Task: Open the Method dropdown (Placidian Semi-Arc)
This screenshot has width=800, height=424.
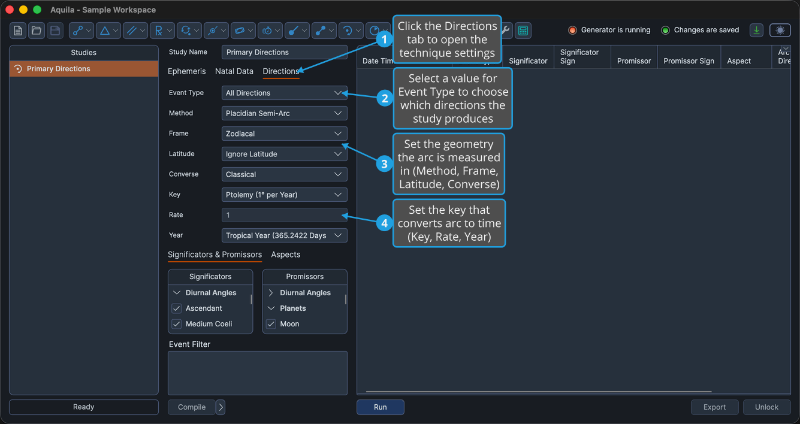Action: point(284,113)
